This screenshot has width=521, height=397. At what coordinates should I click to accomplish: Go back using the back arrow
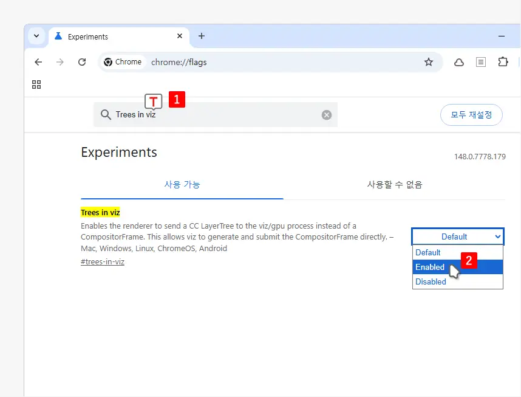point(38,62)
